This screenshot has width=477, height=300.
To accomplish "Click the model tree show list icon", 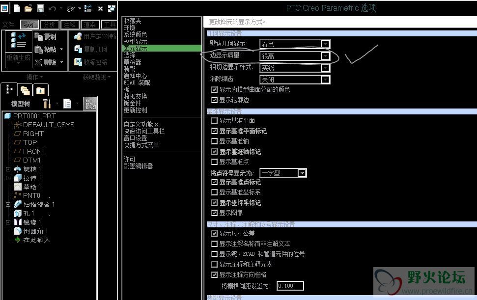I will coord(67,104).
